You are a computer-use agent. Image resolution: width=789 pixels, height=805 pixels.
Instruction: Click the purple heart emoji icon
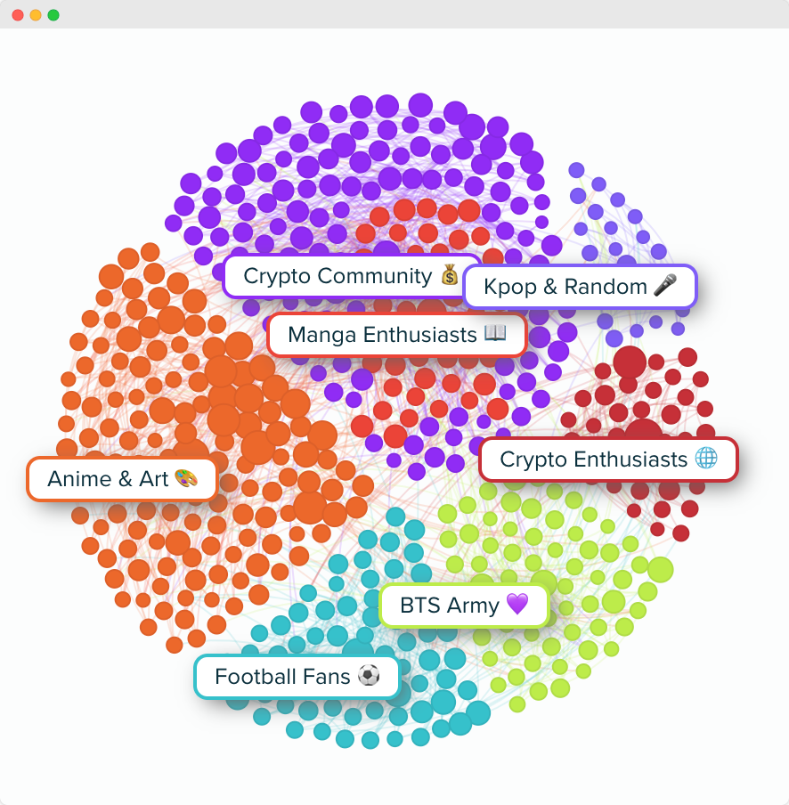point(517,604)
